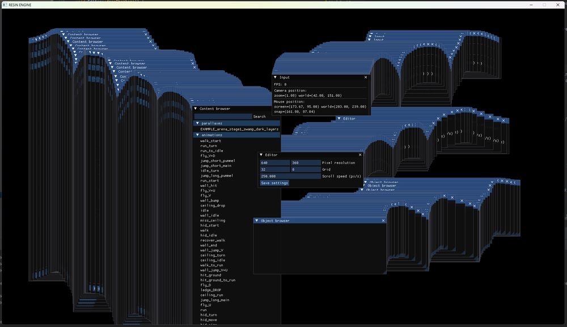Edit the Grid value field showing 8
567x327 pixels.
click(x=306, y=169)
